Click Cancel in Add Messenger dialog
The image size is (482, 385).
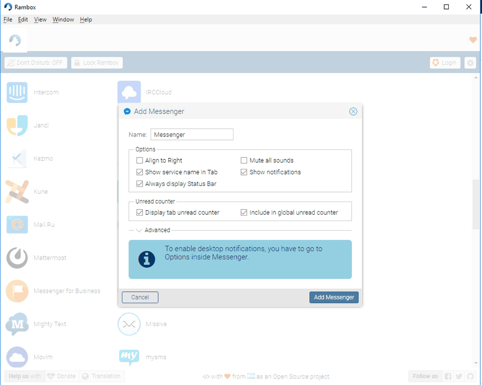tap(140, 297)
